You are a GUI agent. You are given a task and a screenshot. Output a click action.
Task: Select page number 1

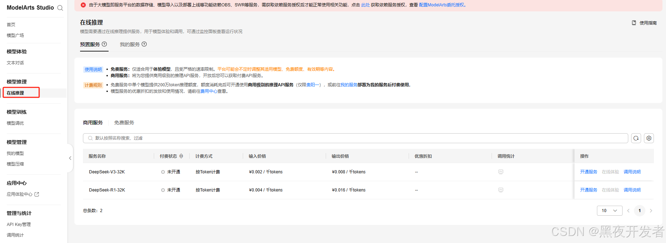pos(640,211)
